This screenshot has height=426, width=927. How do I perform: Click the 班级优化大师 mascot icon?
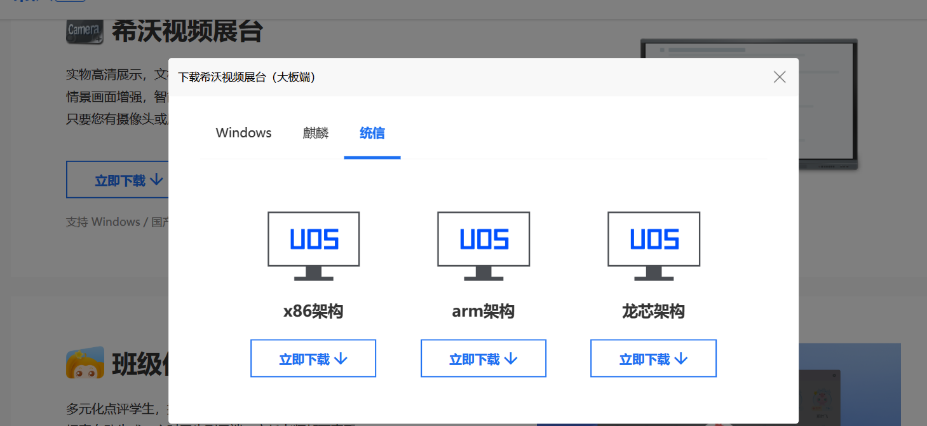tap(85, 362)
